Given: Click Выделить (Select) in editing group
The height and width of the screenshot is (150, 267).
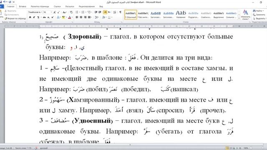Looking at the screenshot, I should (x=259, y=18).
